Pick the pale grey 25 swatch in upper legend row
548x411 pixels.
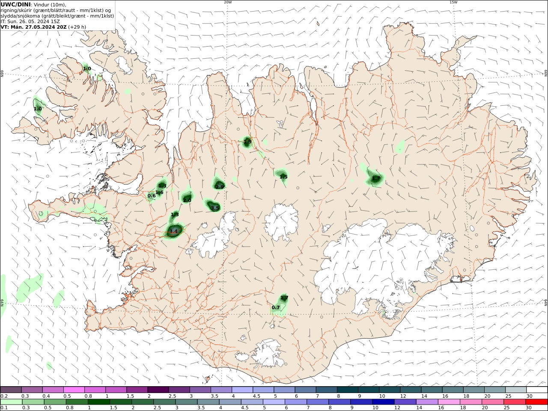(515, 390)
